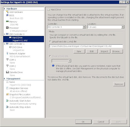Image resolution: width=130 pixels, height=127 pixels.
Task: Click the Memory module icon
Action: click(x=7, y=21)
